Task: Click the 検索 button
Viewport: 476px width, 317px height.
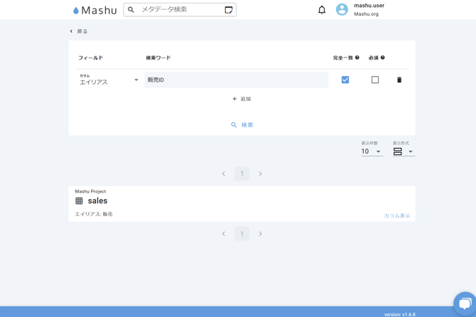Action: 242,125
